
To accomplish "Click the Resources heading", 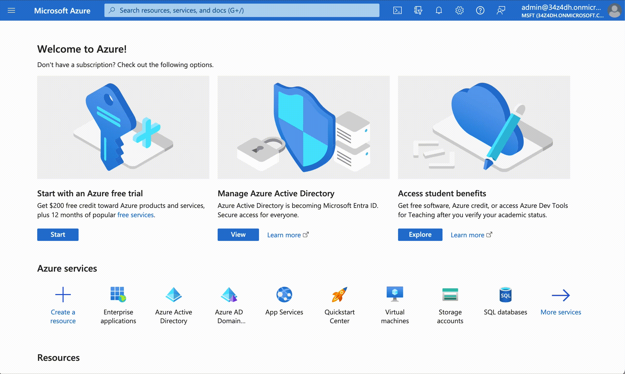I will pos(58,358).
